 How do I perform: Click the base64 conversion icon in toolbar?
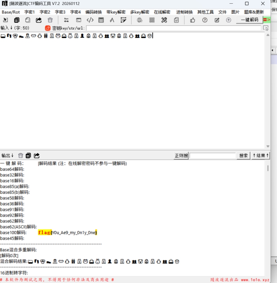(66, 20)
